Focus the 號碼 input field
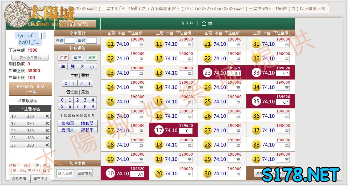Image resolution: width=348 pixels, height=186 pixels. point(70,41)
